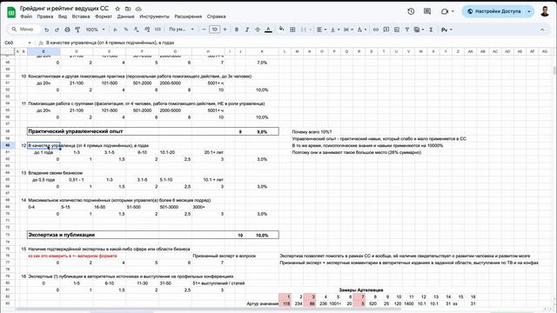This screenshot has height=313, width=557.
Task: Select cell Экспертиза и публикации
Action: pyautogui.click(x=62, y=235)
